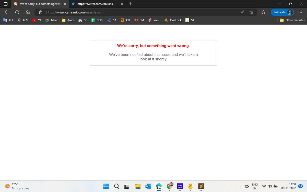Image resolution: width=307 pixels, height=192 pixels.
Task: Close the twitter.com/canirank tab
Action: pos(122,4)
